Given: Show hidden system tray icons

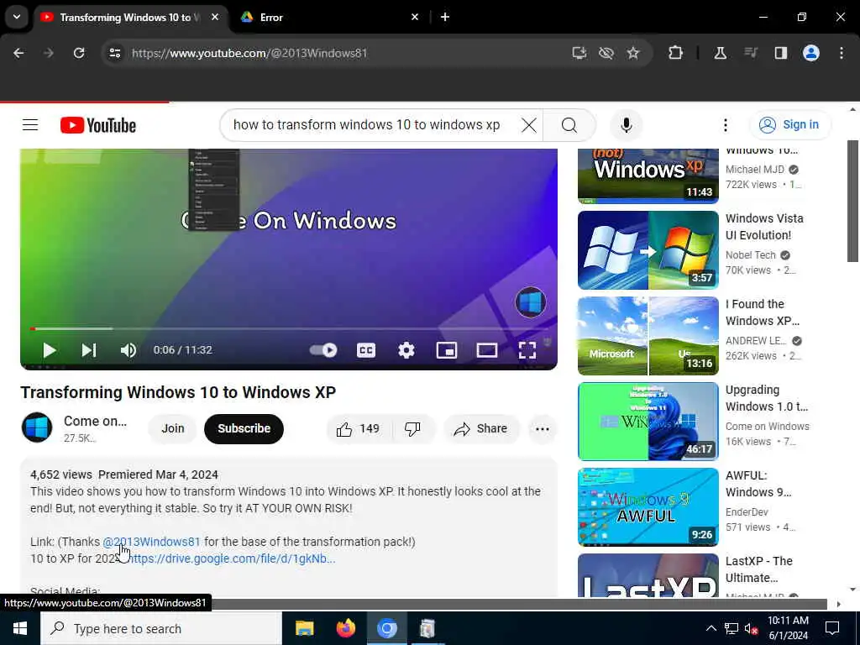Looking at the screenshot, I should 711,628.
